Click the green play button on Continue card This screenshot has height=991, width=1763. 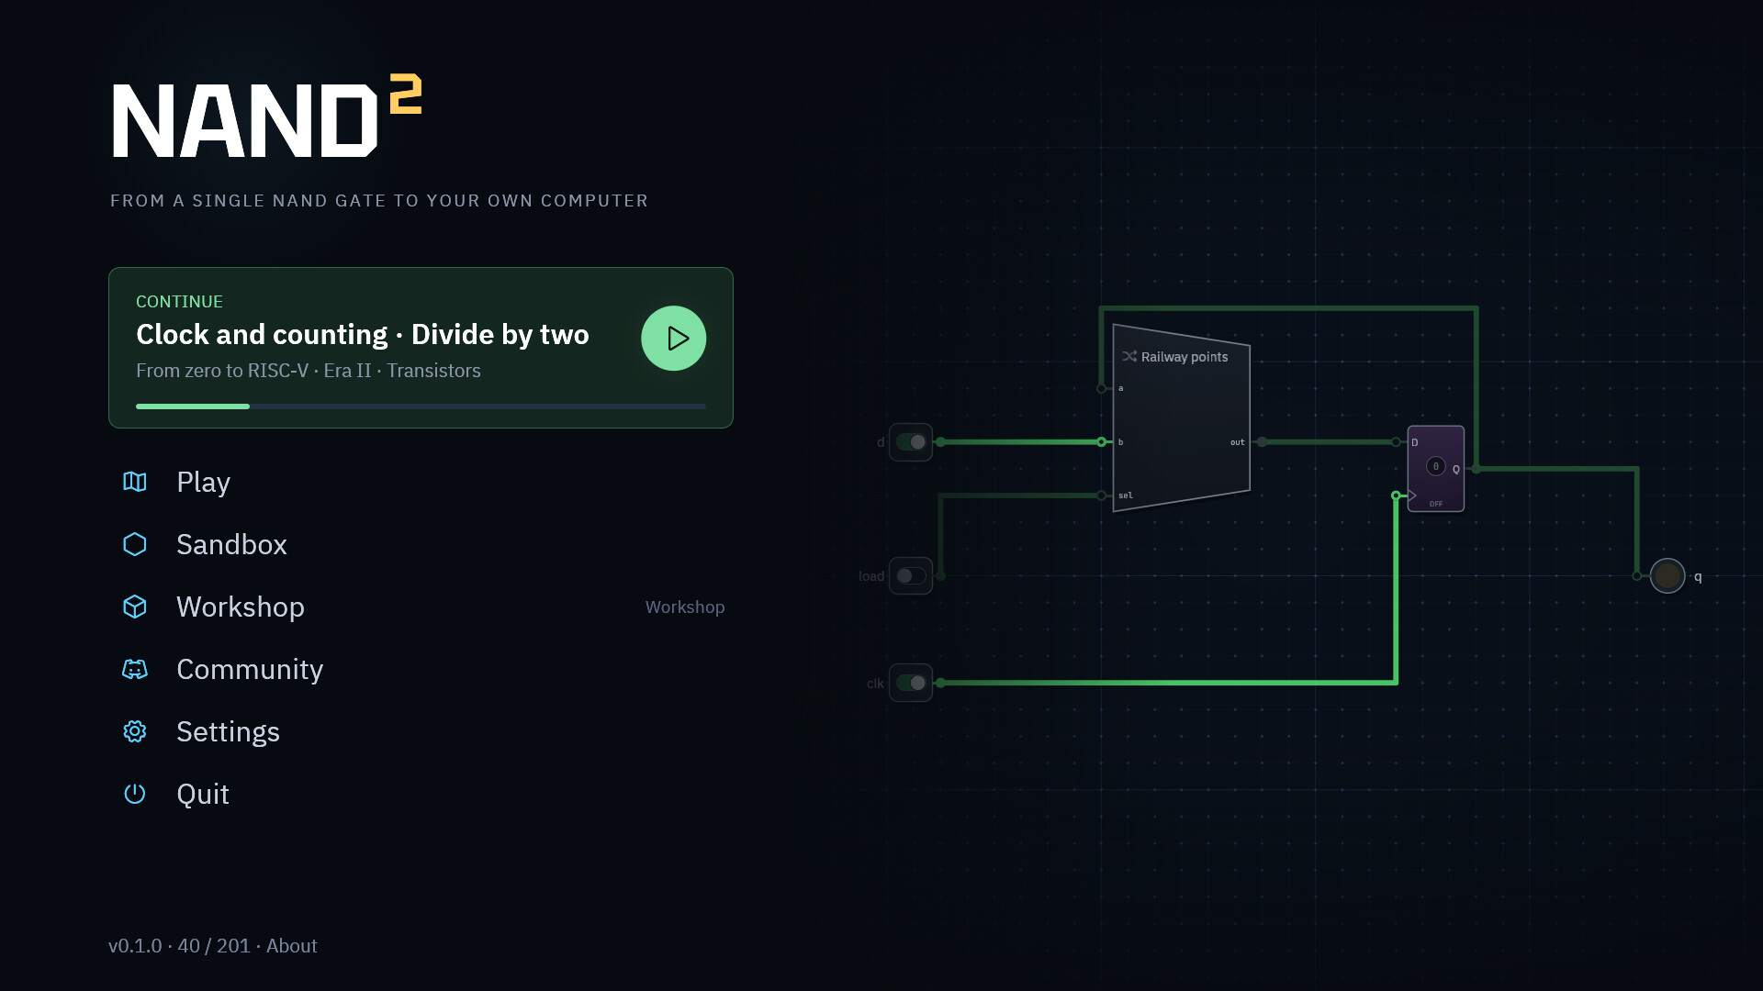(673, 338)
